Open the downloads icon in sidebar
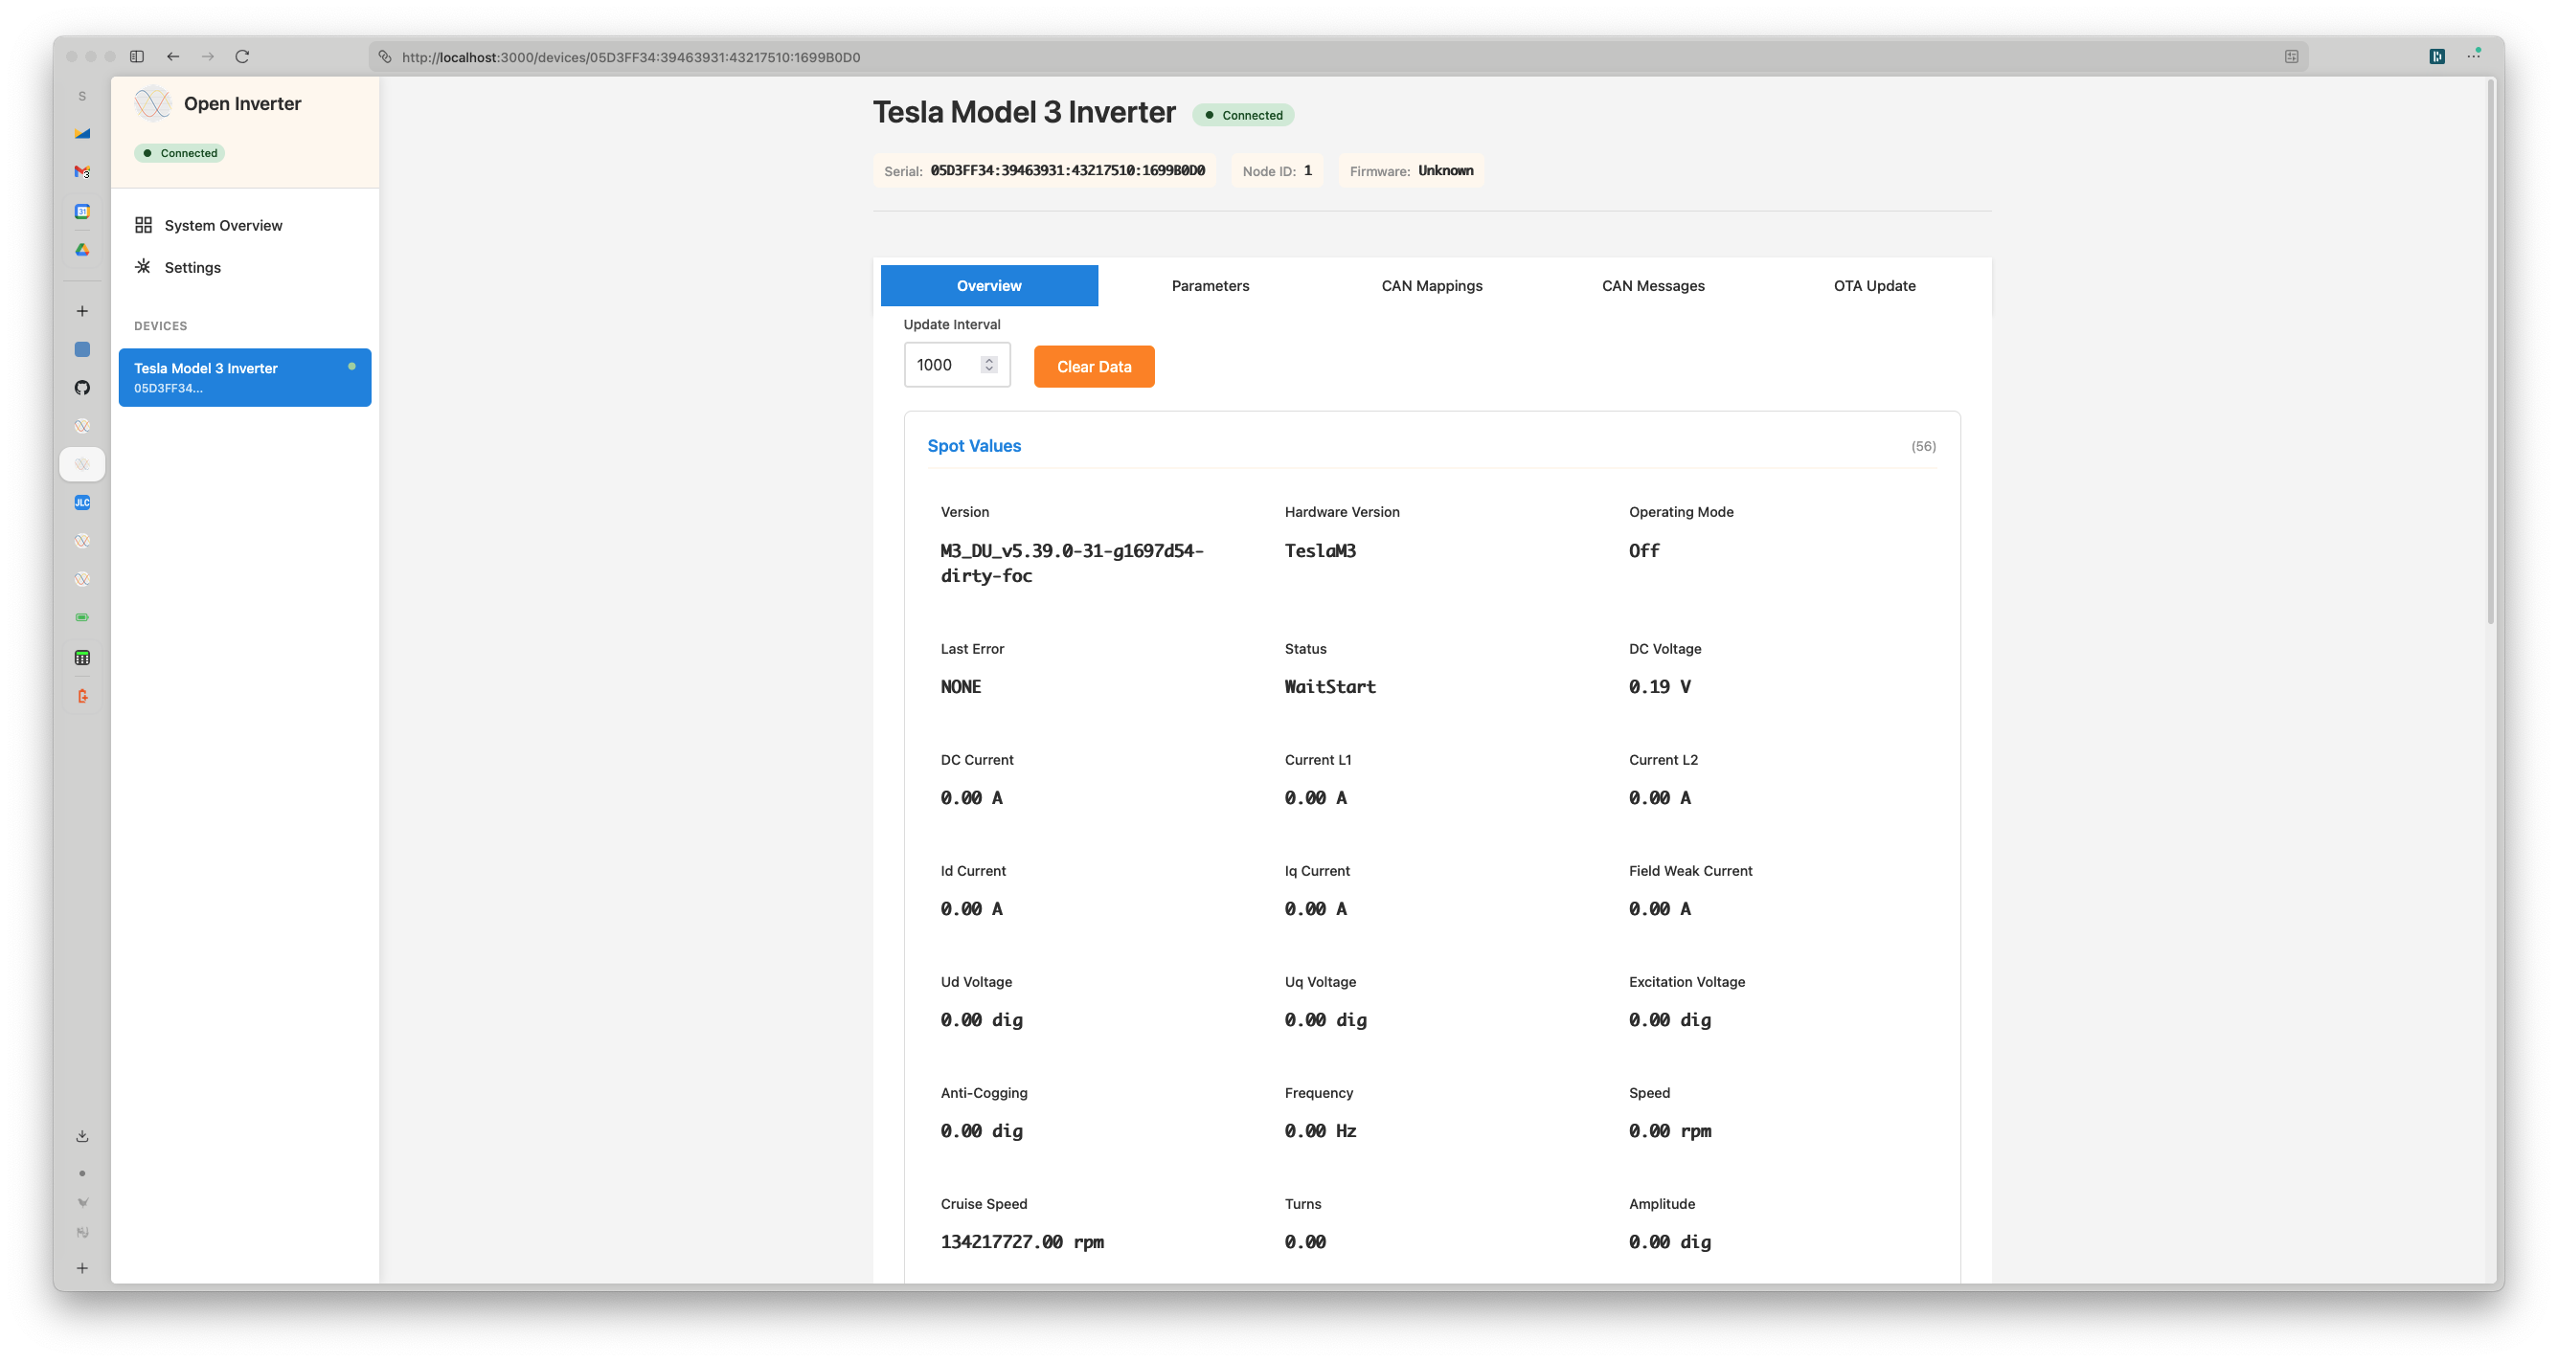This screenshot has height=1362, width=2558. 82,1136
